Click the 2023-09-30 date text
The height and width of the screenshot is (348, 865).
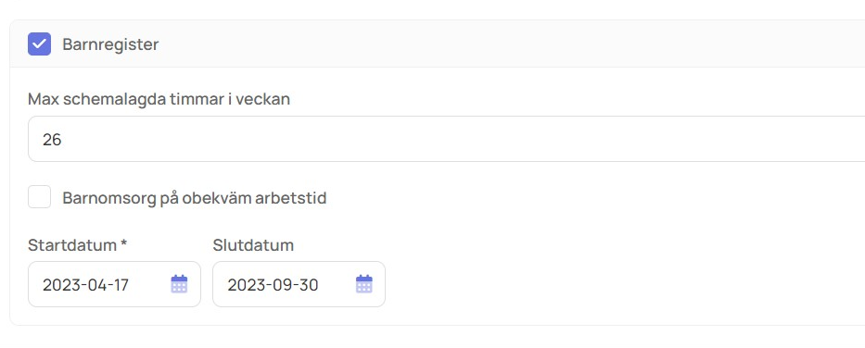point(273,285)
